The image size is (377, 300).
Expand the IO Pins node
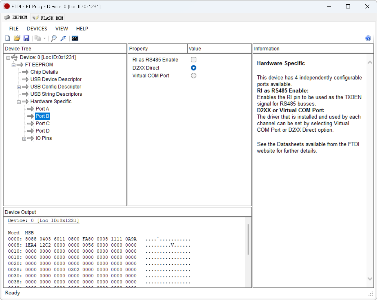[24, 139]
